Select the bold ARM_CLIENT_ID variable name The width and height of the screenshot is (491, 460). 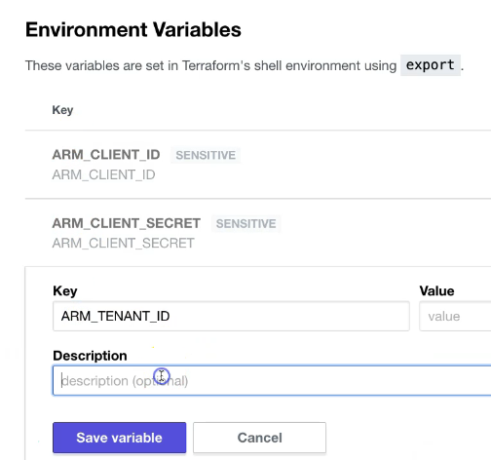point(106,155)
